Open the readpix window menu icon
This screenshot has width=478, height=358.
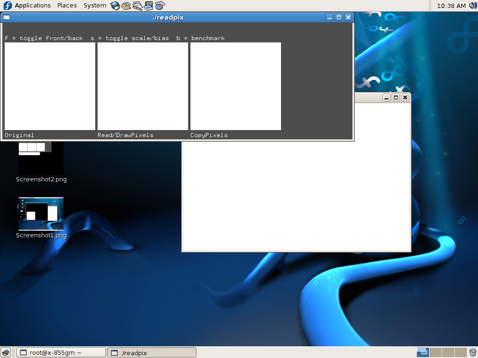(7, 17)
